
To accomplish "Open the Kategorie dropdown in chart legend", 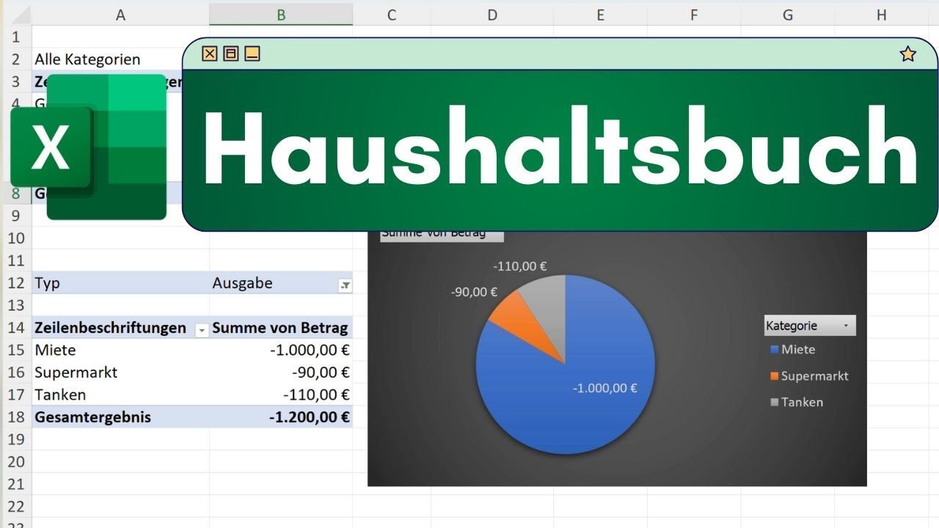I will (x=846, y=326).
